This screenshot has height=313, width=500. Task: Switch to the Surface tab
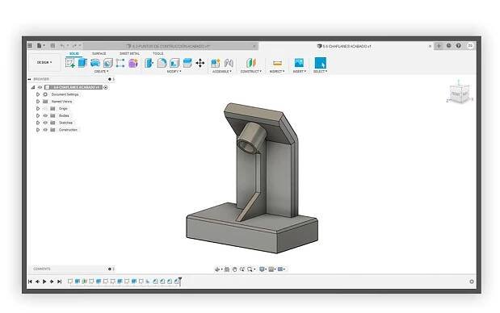(99, 53)
